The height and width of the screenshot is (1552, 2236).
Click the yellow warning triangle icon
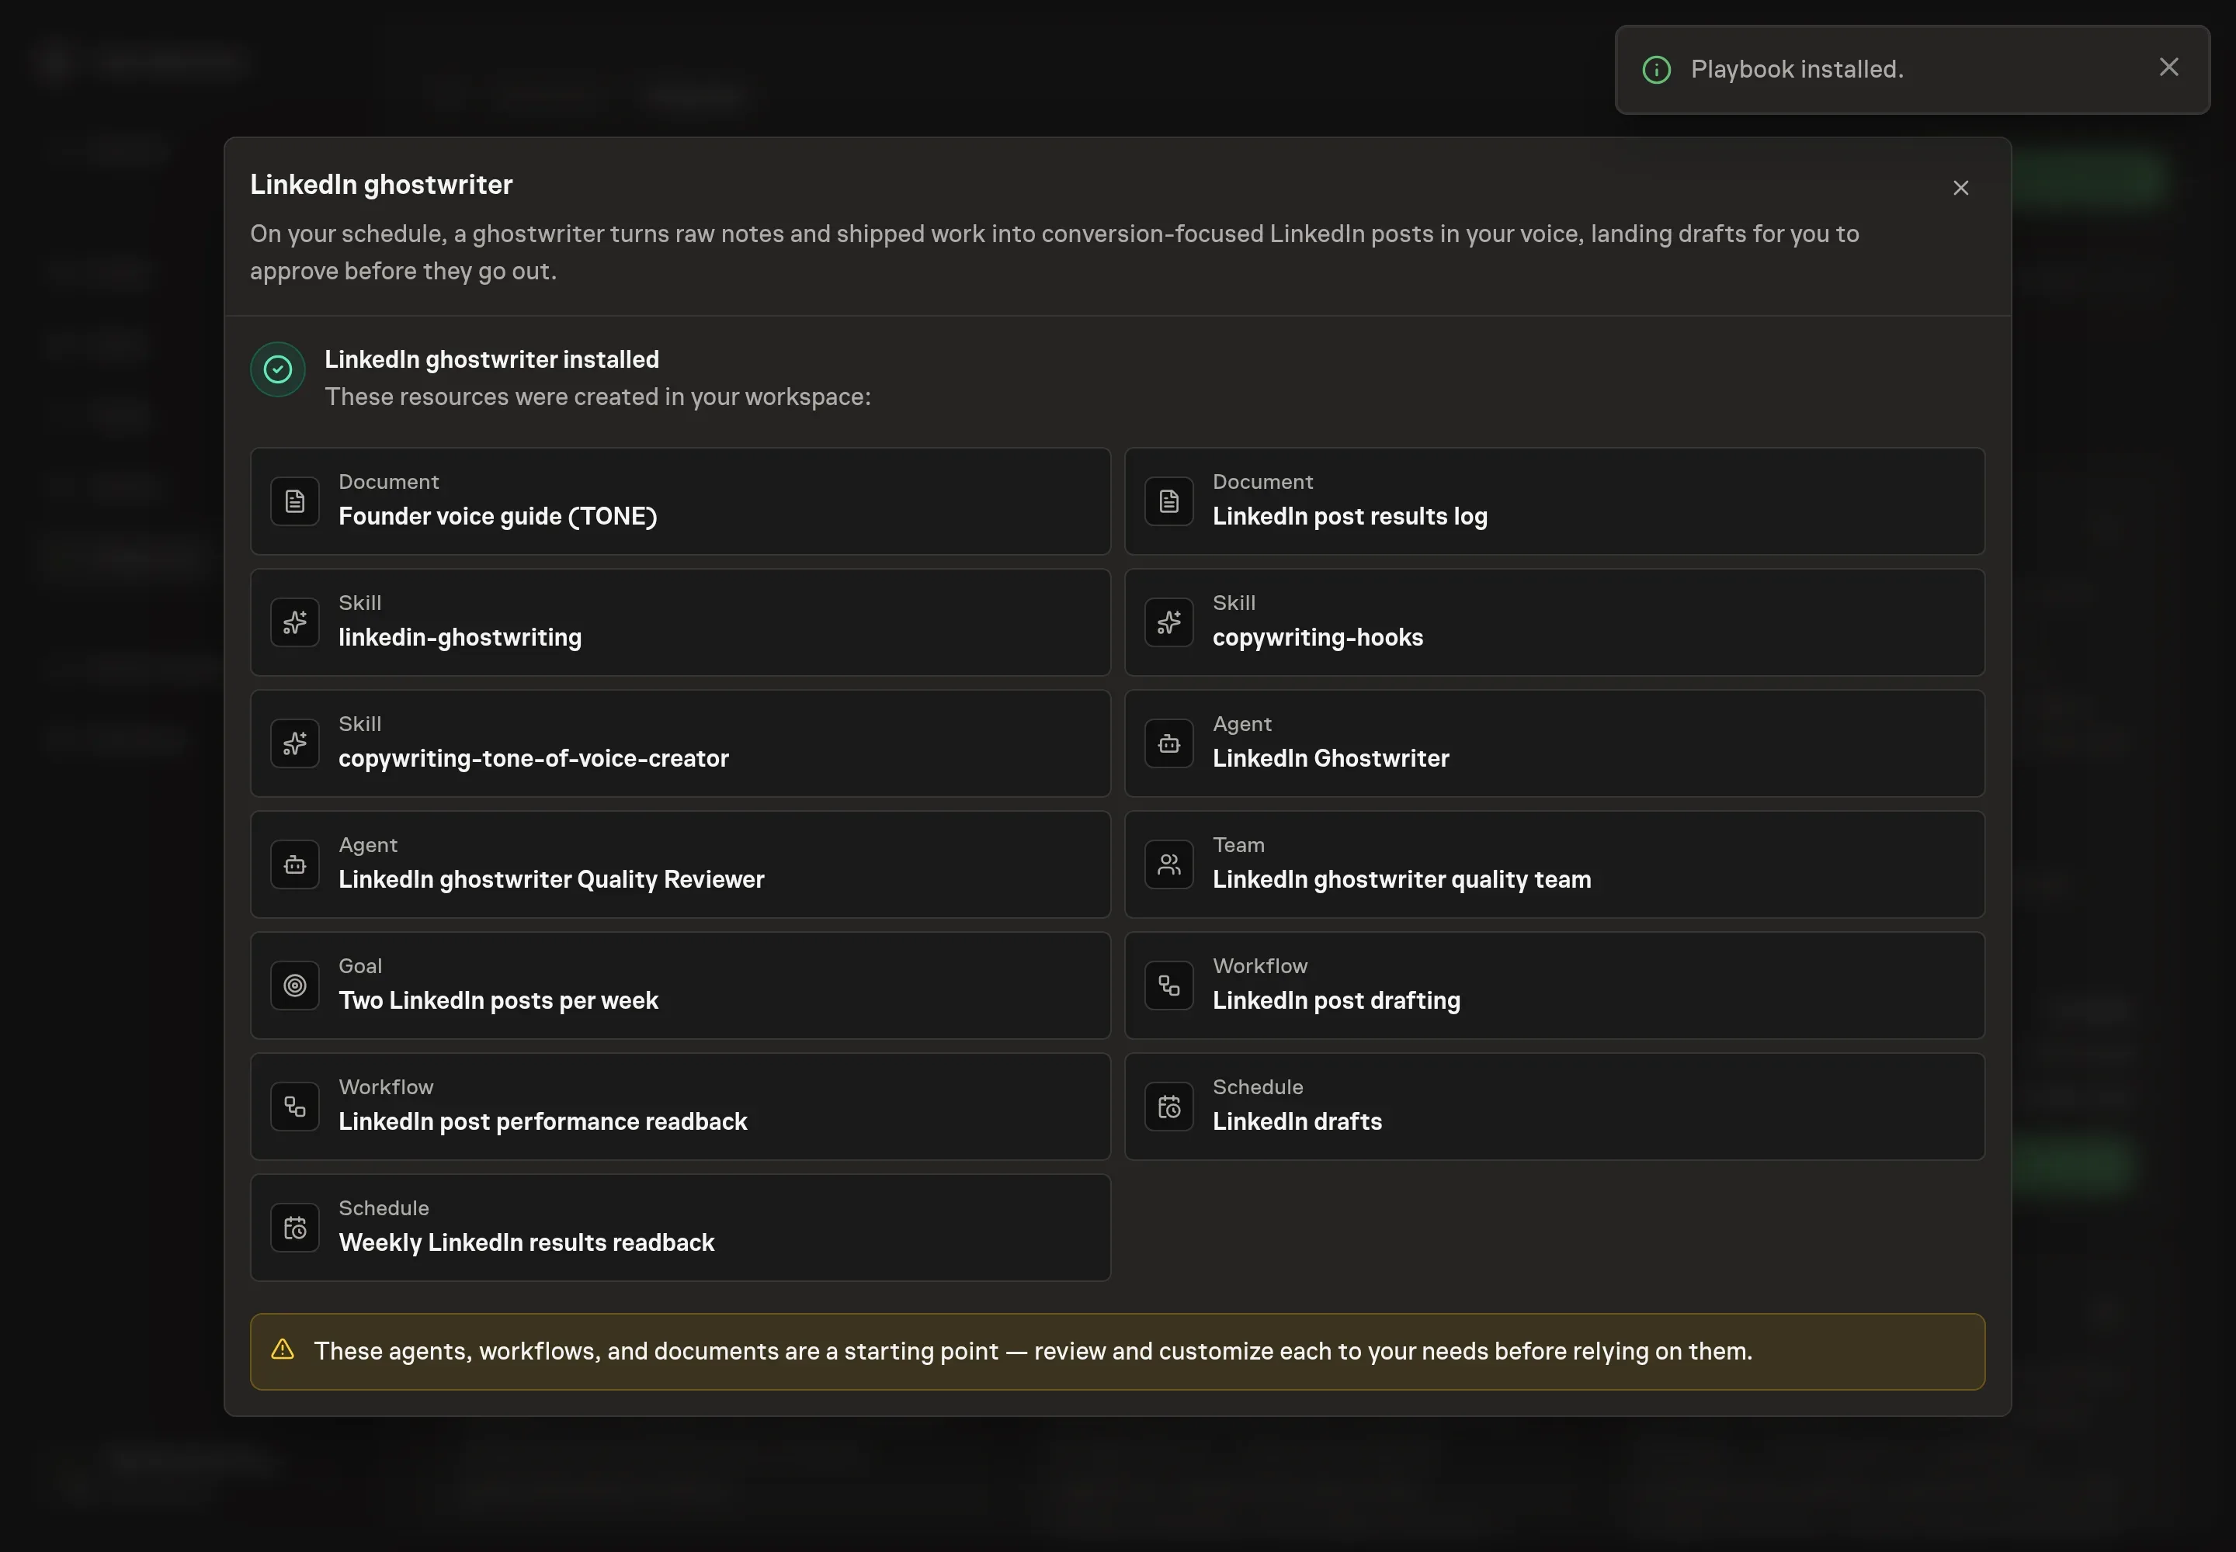[x=282, y=1349]
